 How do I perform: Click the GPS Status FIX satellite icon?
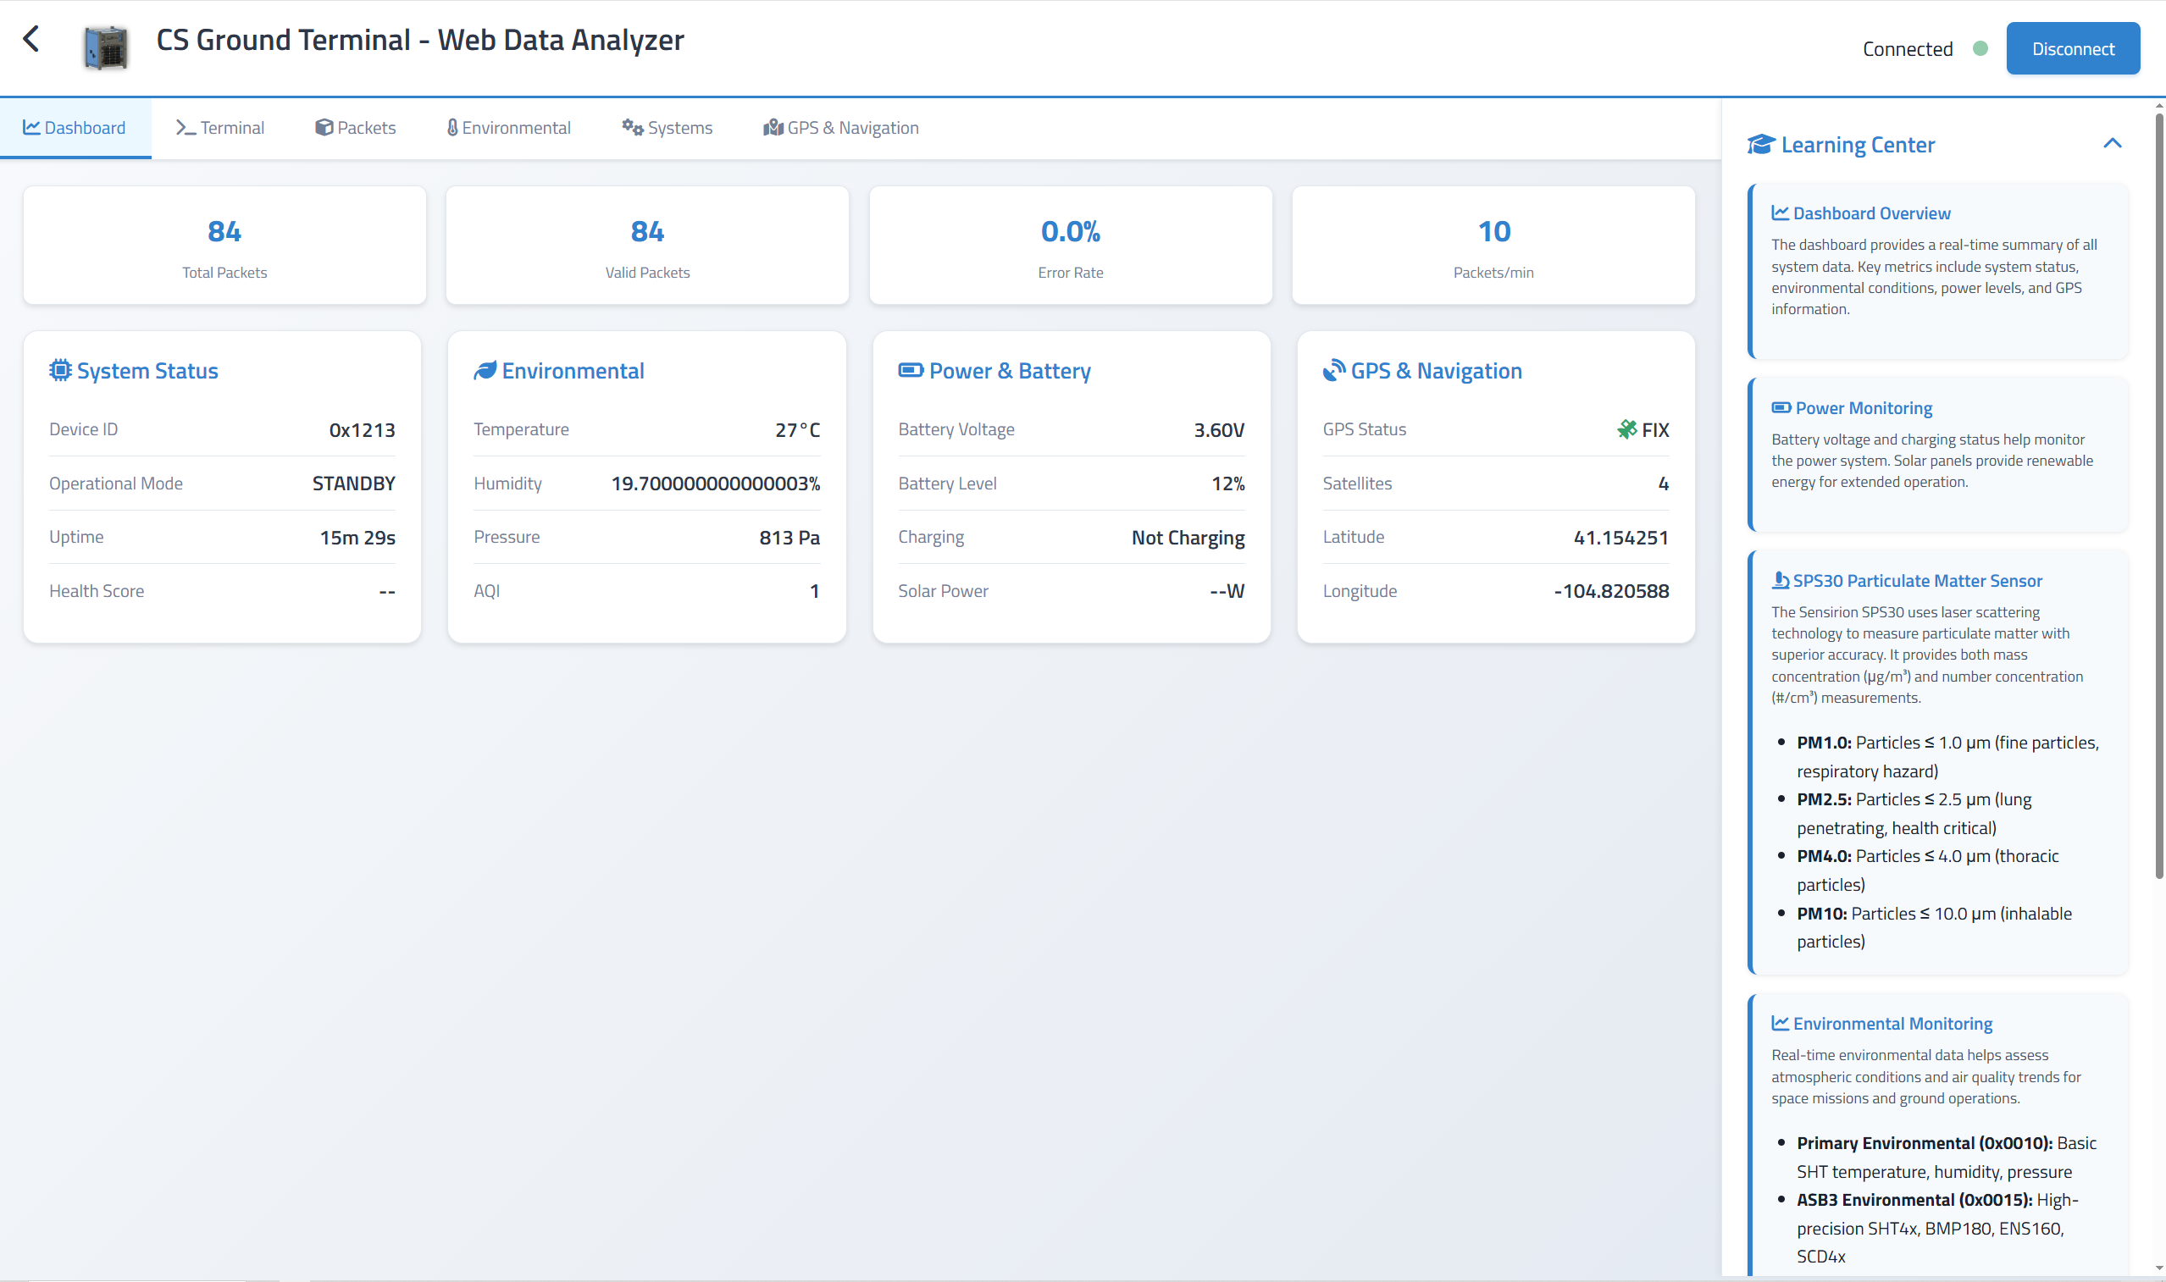1626,429
